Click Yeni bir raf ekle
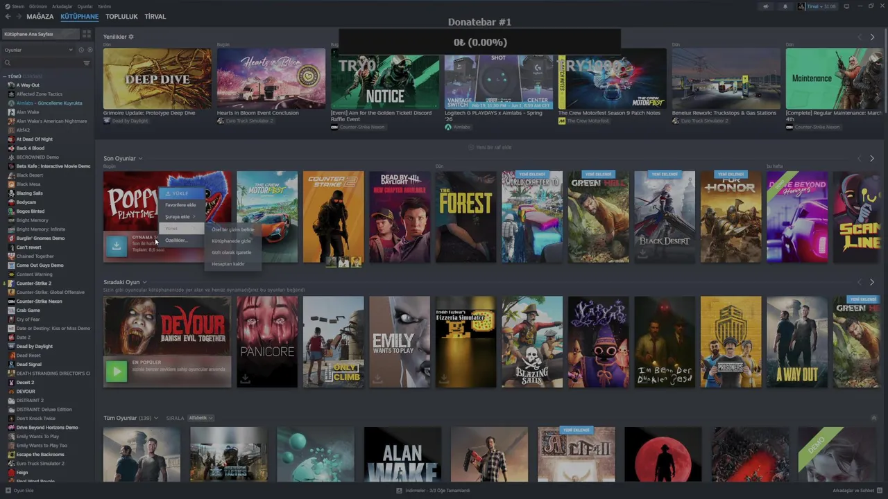Image resolution: width=888 pixels, height=499 pixels. pos(490,147)
